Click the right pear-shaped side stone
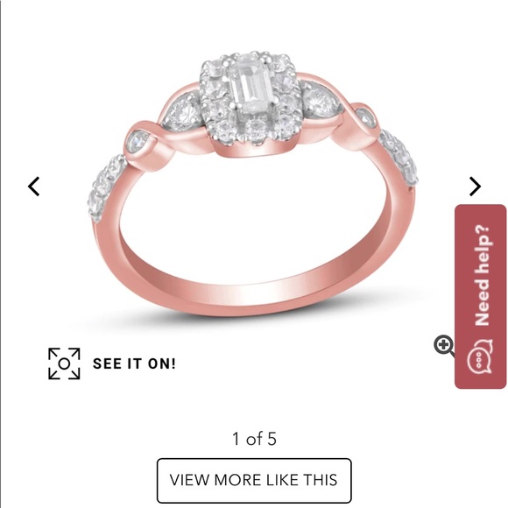This screenshot has width=508, height=508. tap(320, 101)
